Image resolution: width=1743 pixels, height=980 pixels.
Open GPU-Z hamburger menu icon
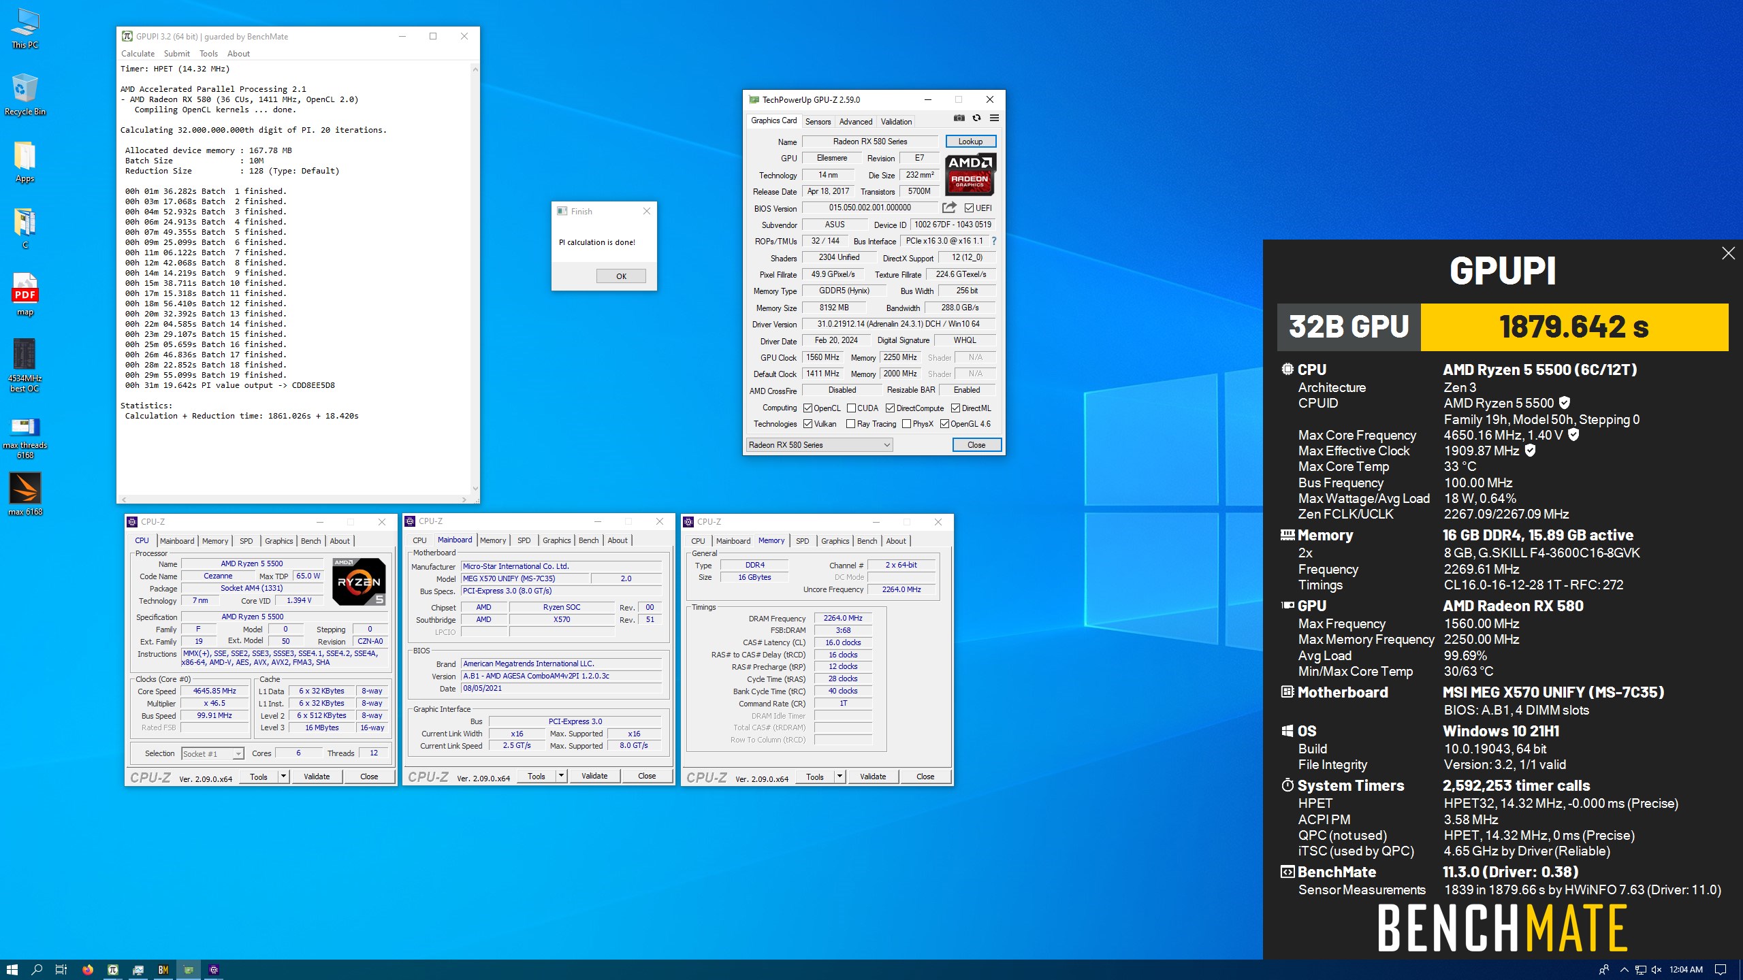994,118
